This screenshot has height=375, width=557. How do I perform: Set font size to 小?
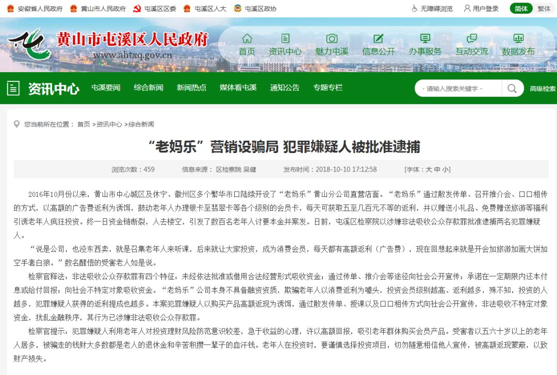click(x=446, y=169)
